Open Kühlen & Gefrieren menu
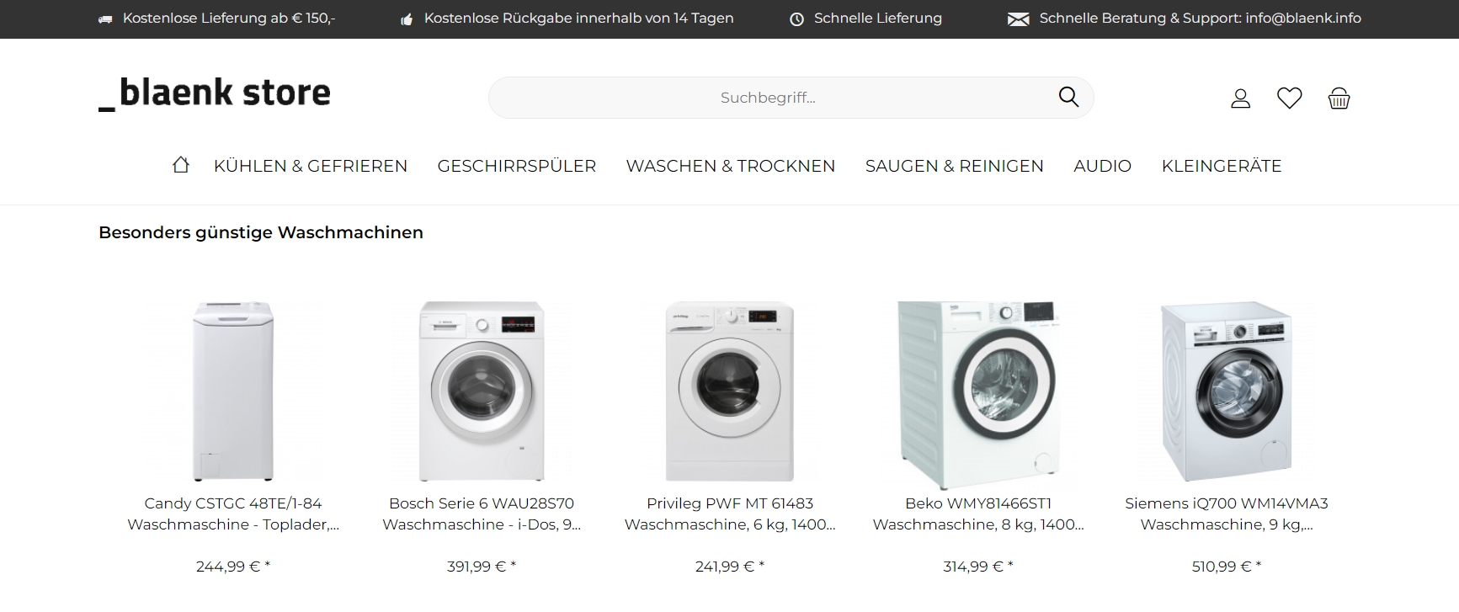 (x=311, y=166)
